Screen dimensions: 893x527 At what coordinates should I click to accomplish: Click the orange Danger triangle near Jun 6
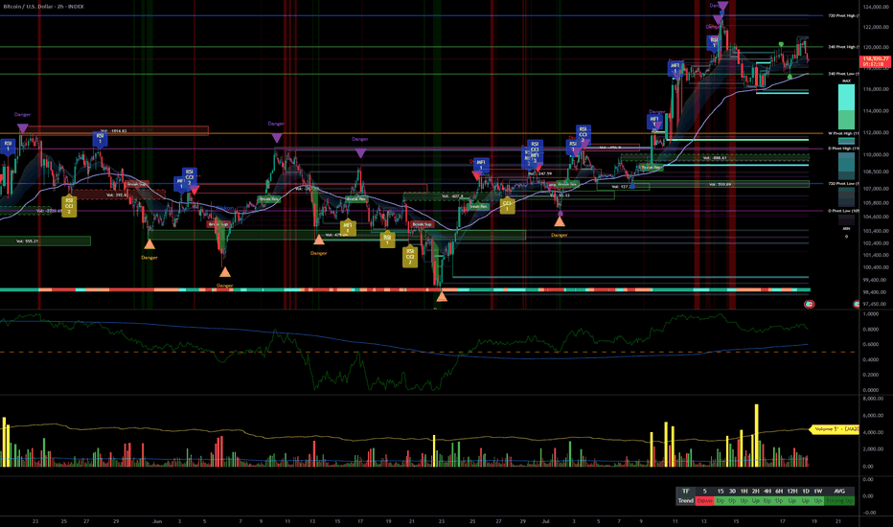pyautogui.click(x=225, y=272)
